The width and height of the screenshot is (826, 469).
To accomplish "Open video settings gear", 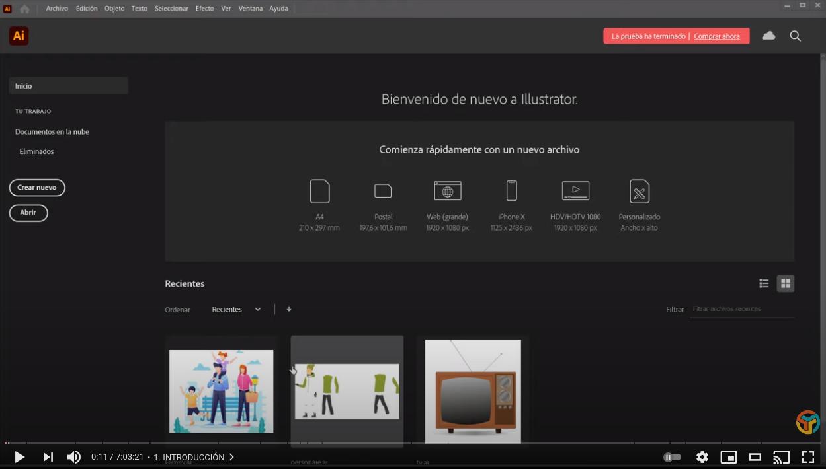I will click(x=702, y=457).
